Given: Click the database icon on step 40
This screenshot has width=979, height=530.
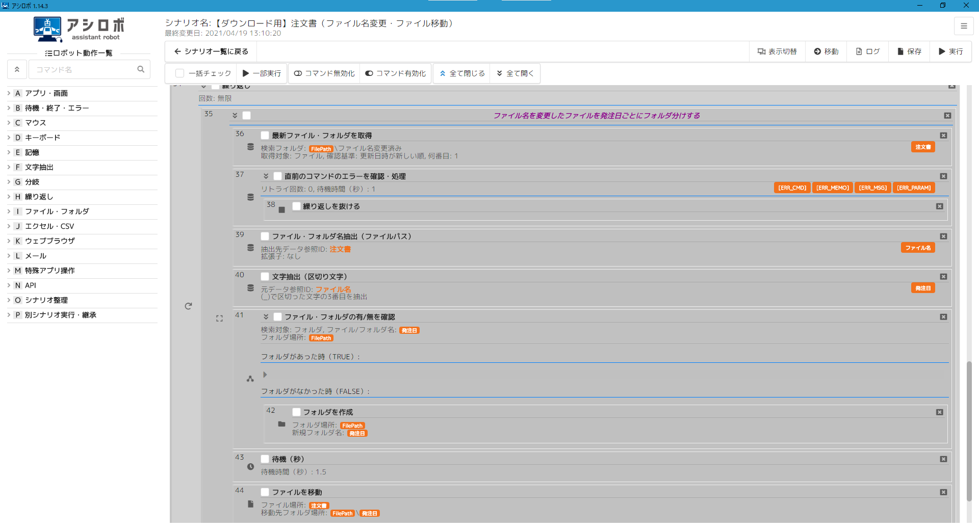Looking at the screenshot, I should (x=250, y=288).
